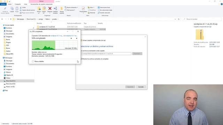Screen dimensions: 223x125
Task: Sort by Fecha de modificación column
Action: click(x=74, y=23)
